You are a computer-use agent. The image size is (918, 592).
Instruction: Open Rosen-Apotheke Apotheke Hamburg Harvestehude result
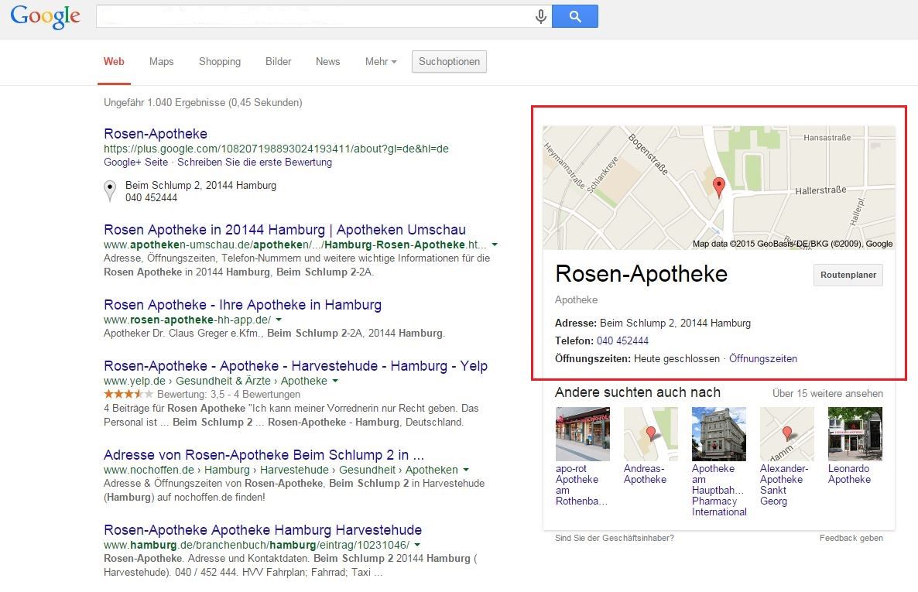(263, 530)
